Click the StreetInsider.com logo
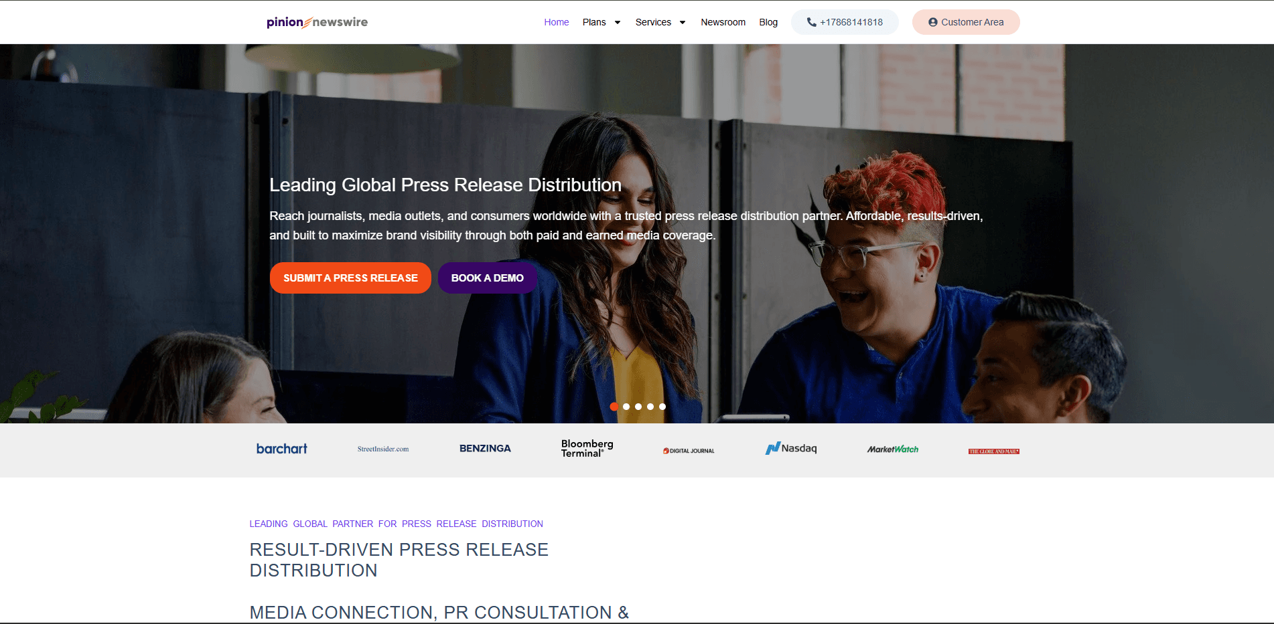 (x=383, y=449)
